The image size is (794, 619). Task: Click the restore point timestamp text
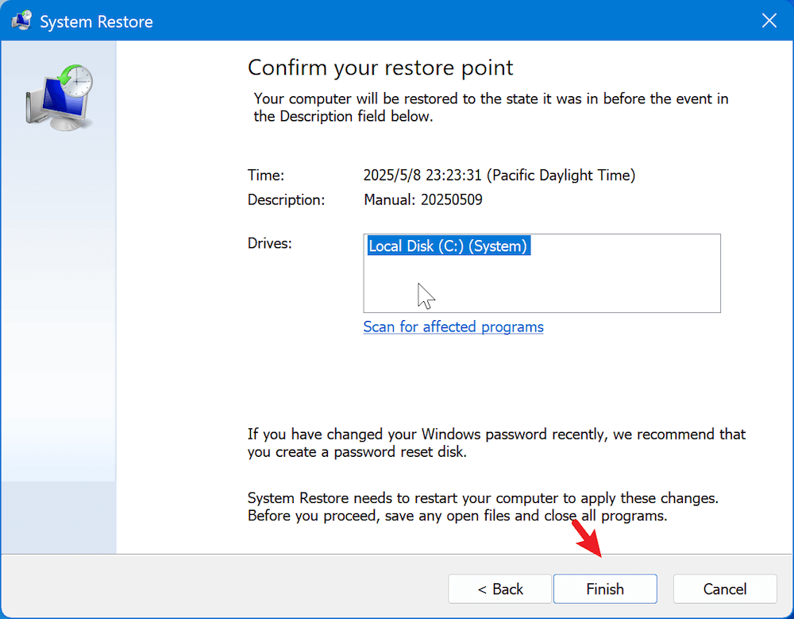tap(499, 175)
